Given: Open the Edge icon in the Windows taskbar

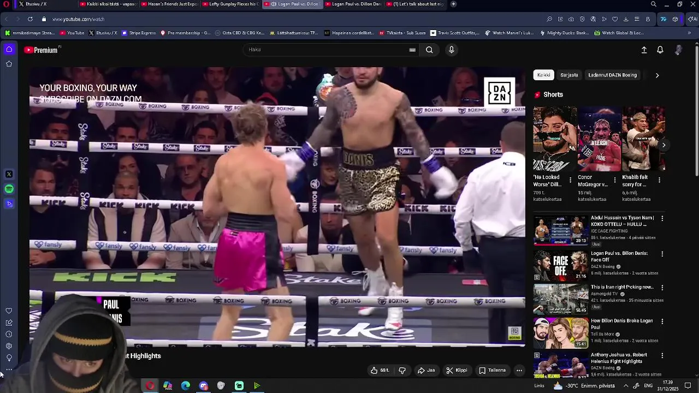Looking at the screenshot, I should (186, 386).
